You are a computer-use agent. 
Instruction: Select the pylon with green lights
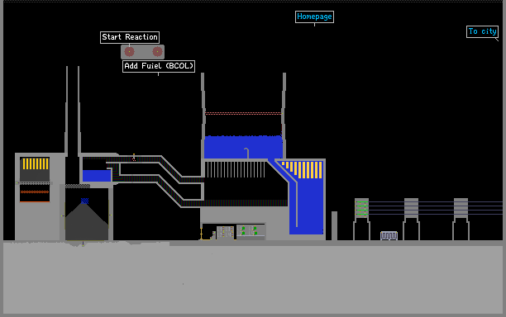[x=361, y=219]
